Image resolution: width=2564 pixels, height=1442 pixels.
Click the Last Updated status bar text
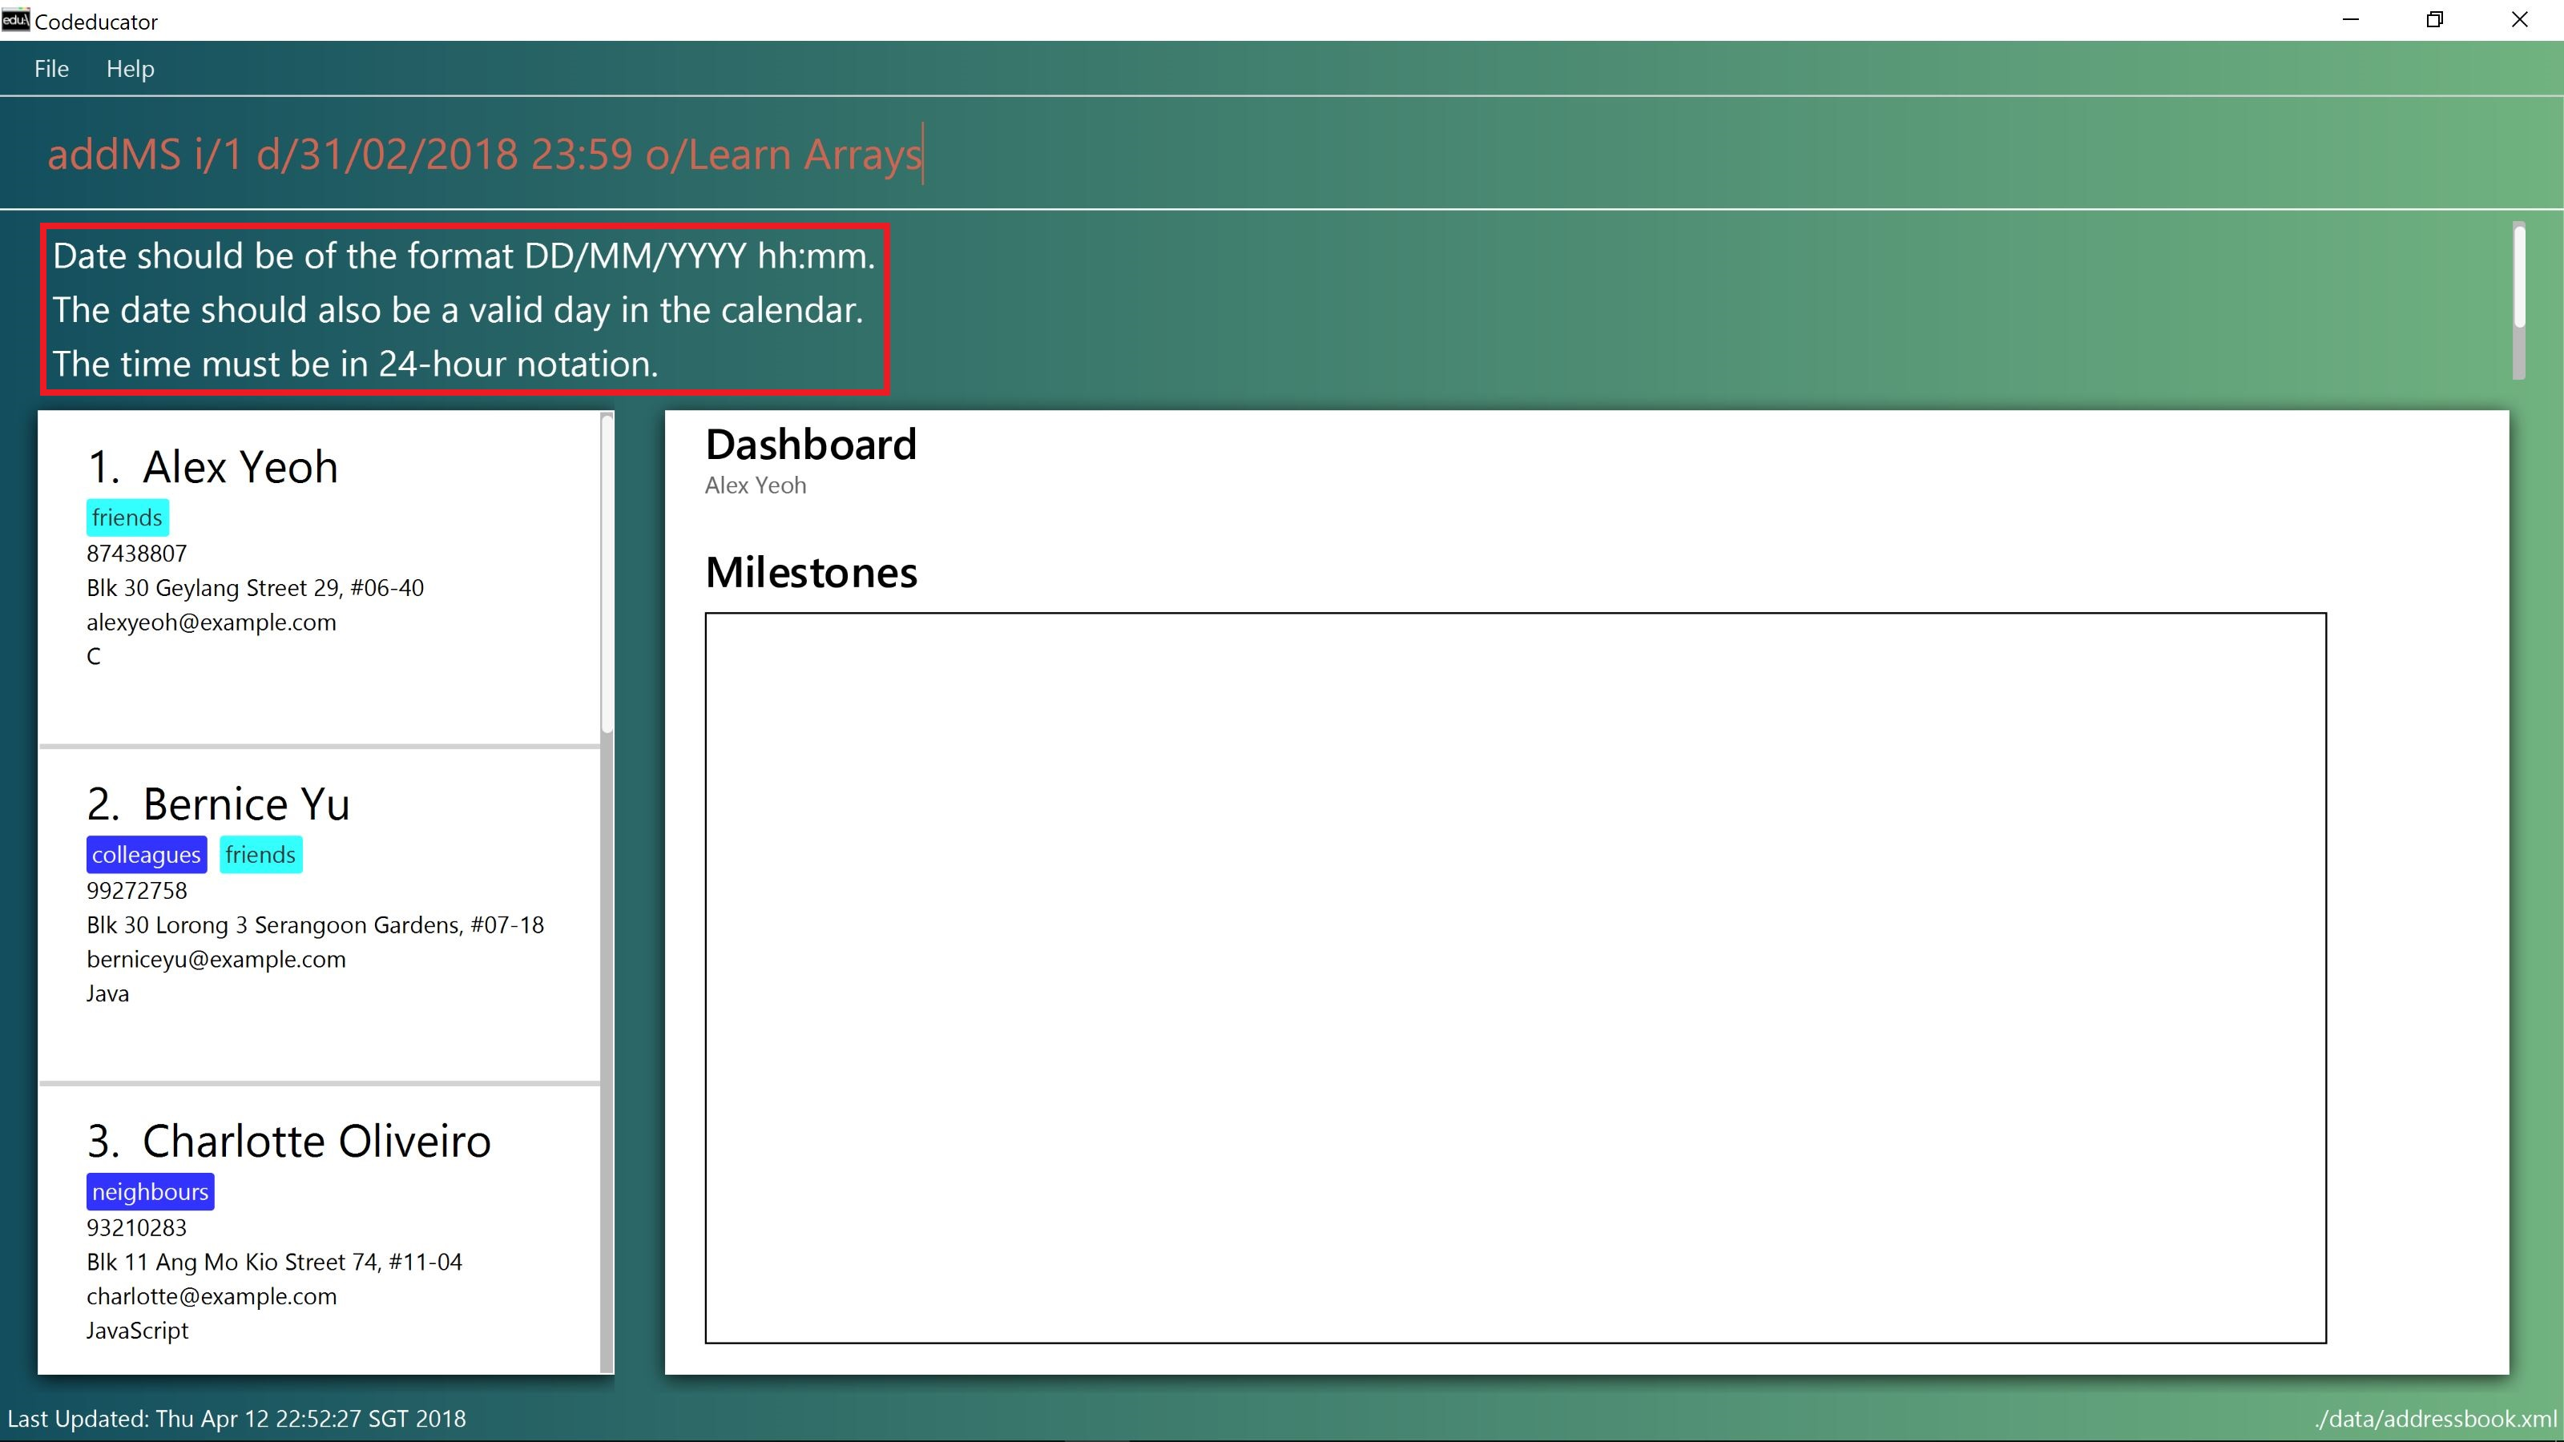click(x=237, y=1418)
